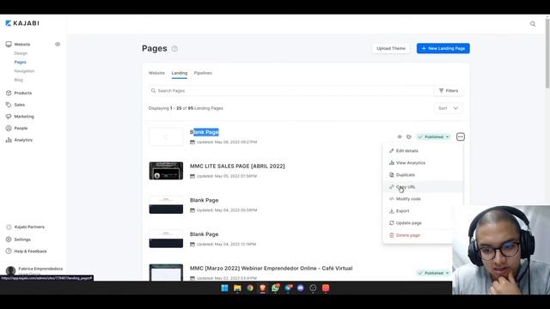
Task: Click the three-dots menu button on first Blank Page
Action: click(461, 136)
